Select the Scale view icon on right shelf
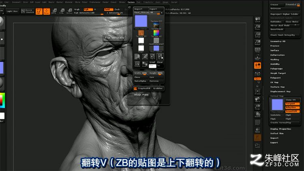Image resolution: width=304 pixels, height=171 pixels. tap(257, 107)
